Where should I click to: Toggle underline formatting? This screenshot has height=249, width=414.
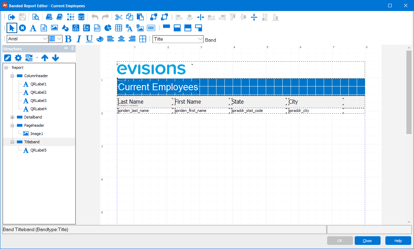(89, 39)
